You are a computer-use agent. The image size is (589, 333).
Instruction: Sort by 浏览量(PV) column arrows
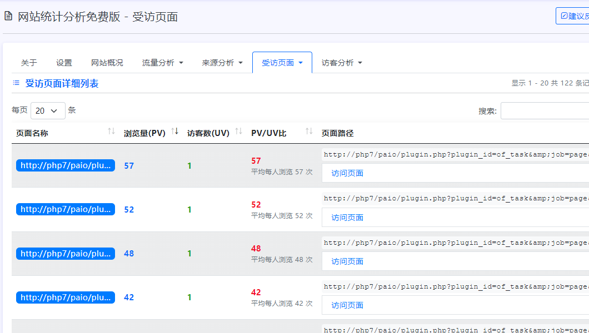(174, 131)
